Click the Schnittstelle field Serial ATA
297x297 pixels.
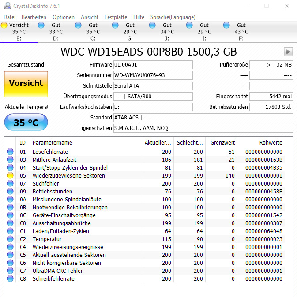pyautogui.click(x=153, y=86)
